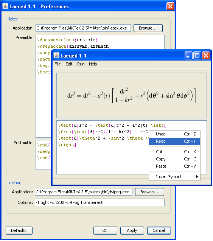Close the Laeqed 1.1 window

206,56
